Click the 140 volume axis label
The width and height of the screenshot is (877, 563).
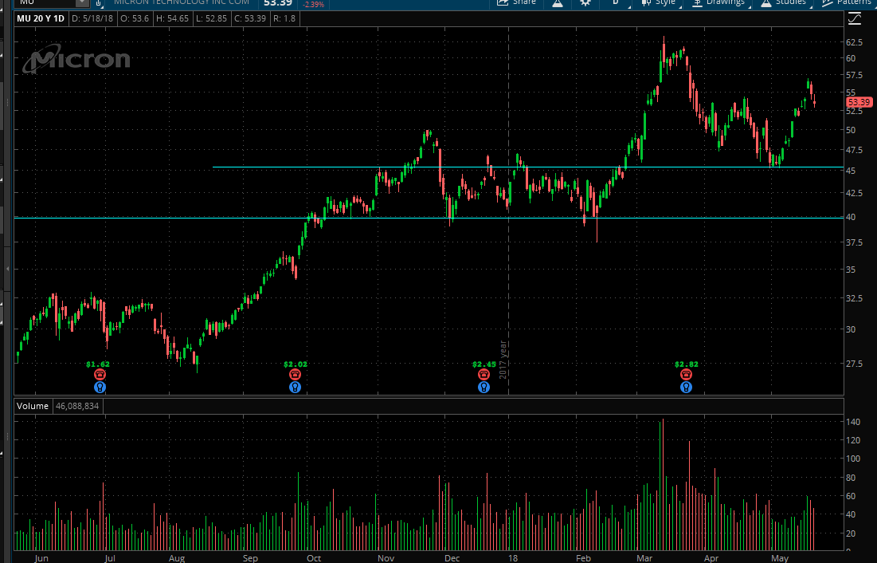tap(853, 422)
